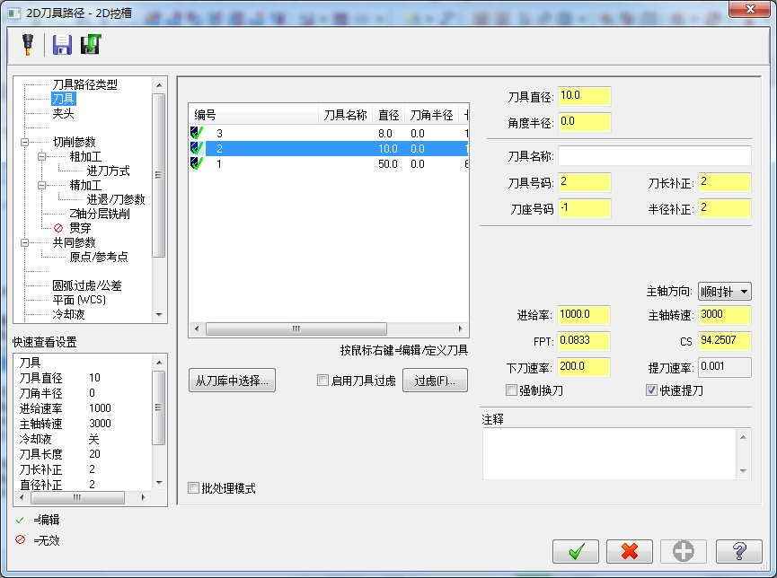Click the horizontal scrollbar under the tool list
The height and width of the screenshot is (578, 777).
pyautogui.click(x=296, y=327)
